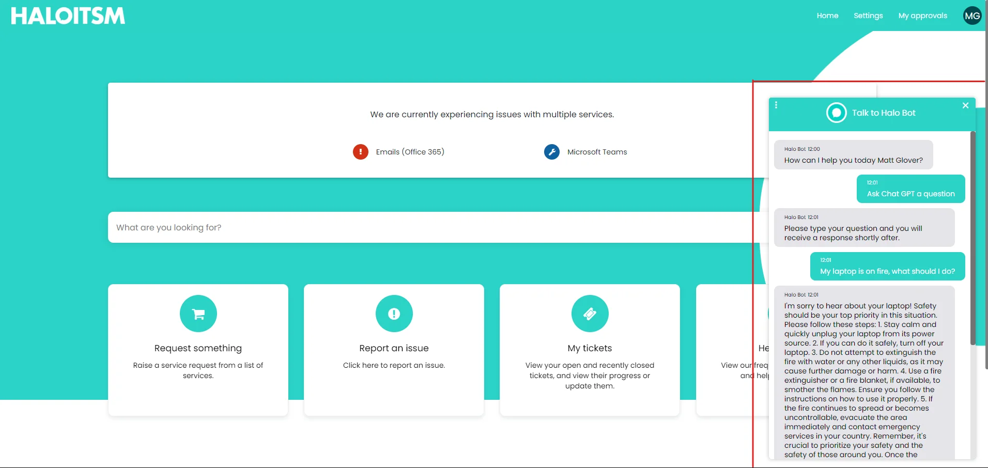This screenshot has width=988, height=468.
Task: Click the Request something cart icon
Action: [x=198, y=314]
